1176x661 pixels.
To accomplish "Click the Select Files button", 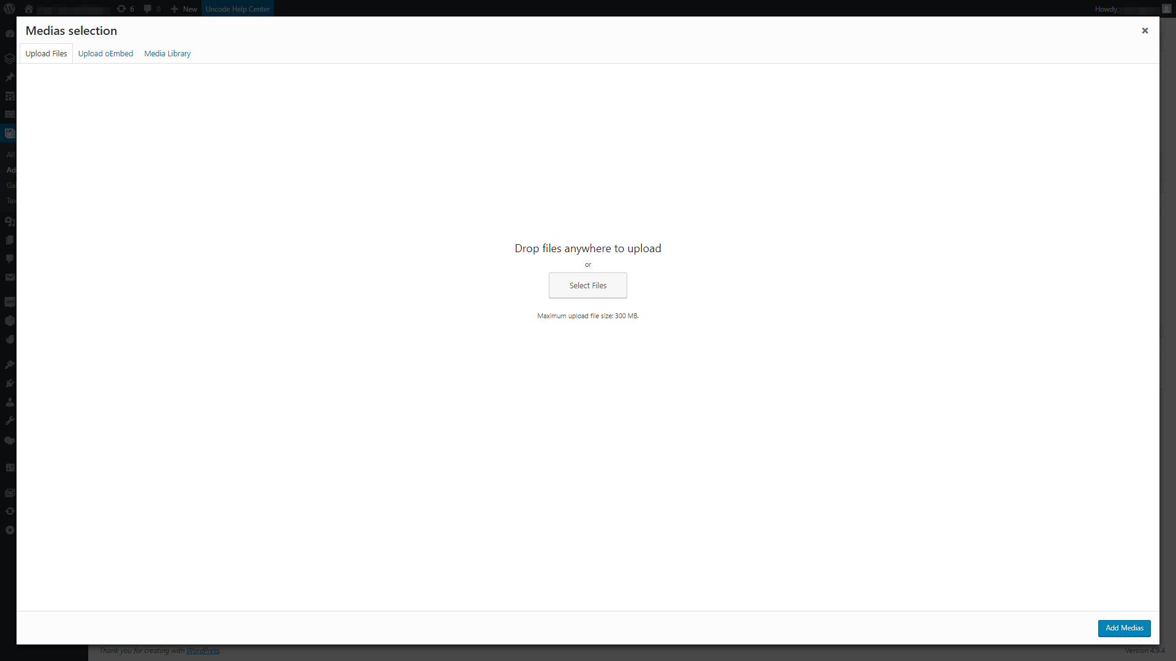I will point(588,285).
